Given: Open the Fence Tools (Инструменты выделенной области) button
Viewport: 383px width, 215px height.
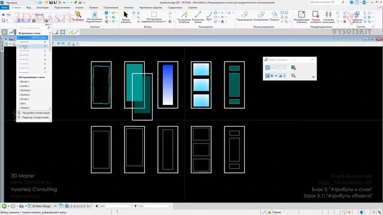Looking at the screenshot, I should [154, 17].
